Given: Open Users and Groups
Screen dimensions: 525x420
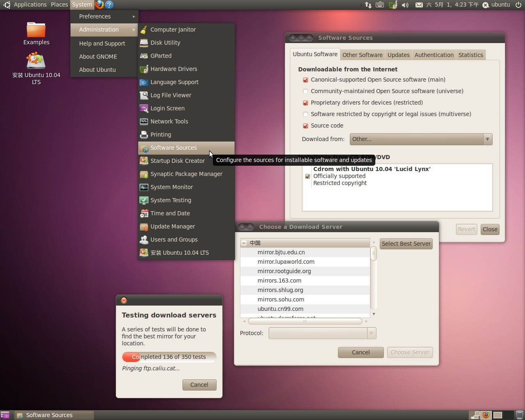Looking at the screenshot, I should point(186,240).
